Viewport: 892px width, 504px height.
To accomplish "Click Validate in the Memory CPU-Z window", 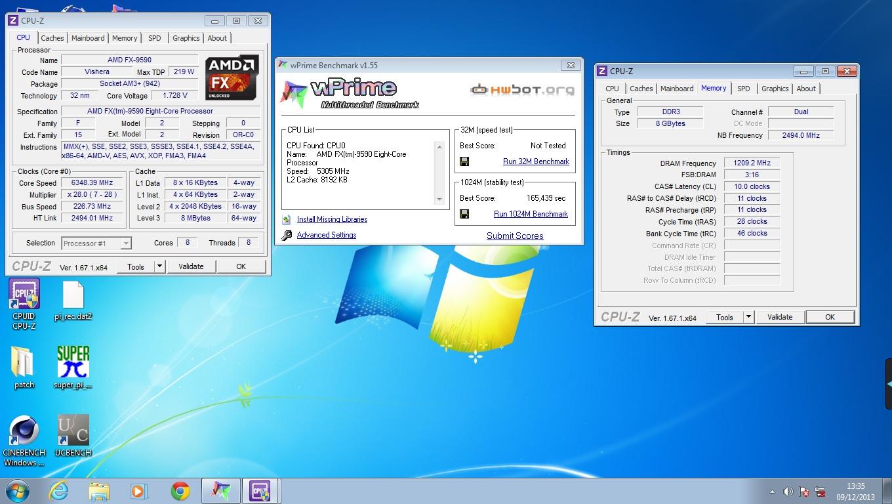I will [x=779, y=317].
